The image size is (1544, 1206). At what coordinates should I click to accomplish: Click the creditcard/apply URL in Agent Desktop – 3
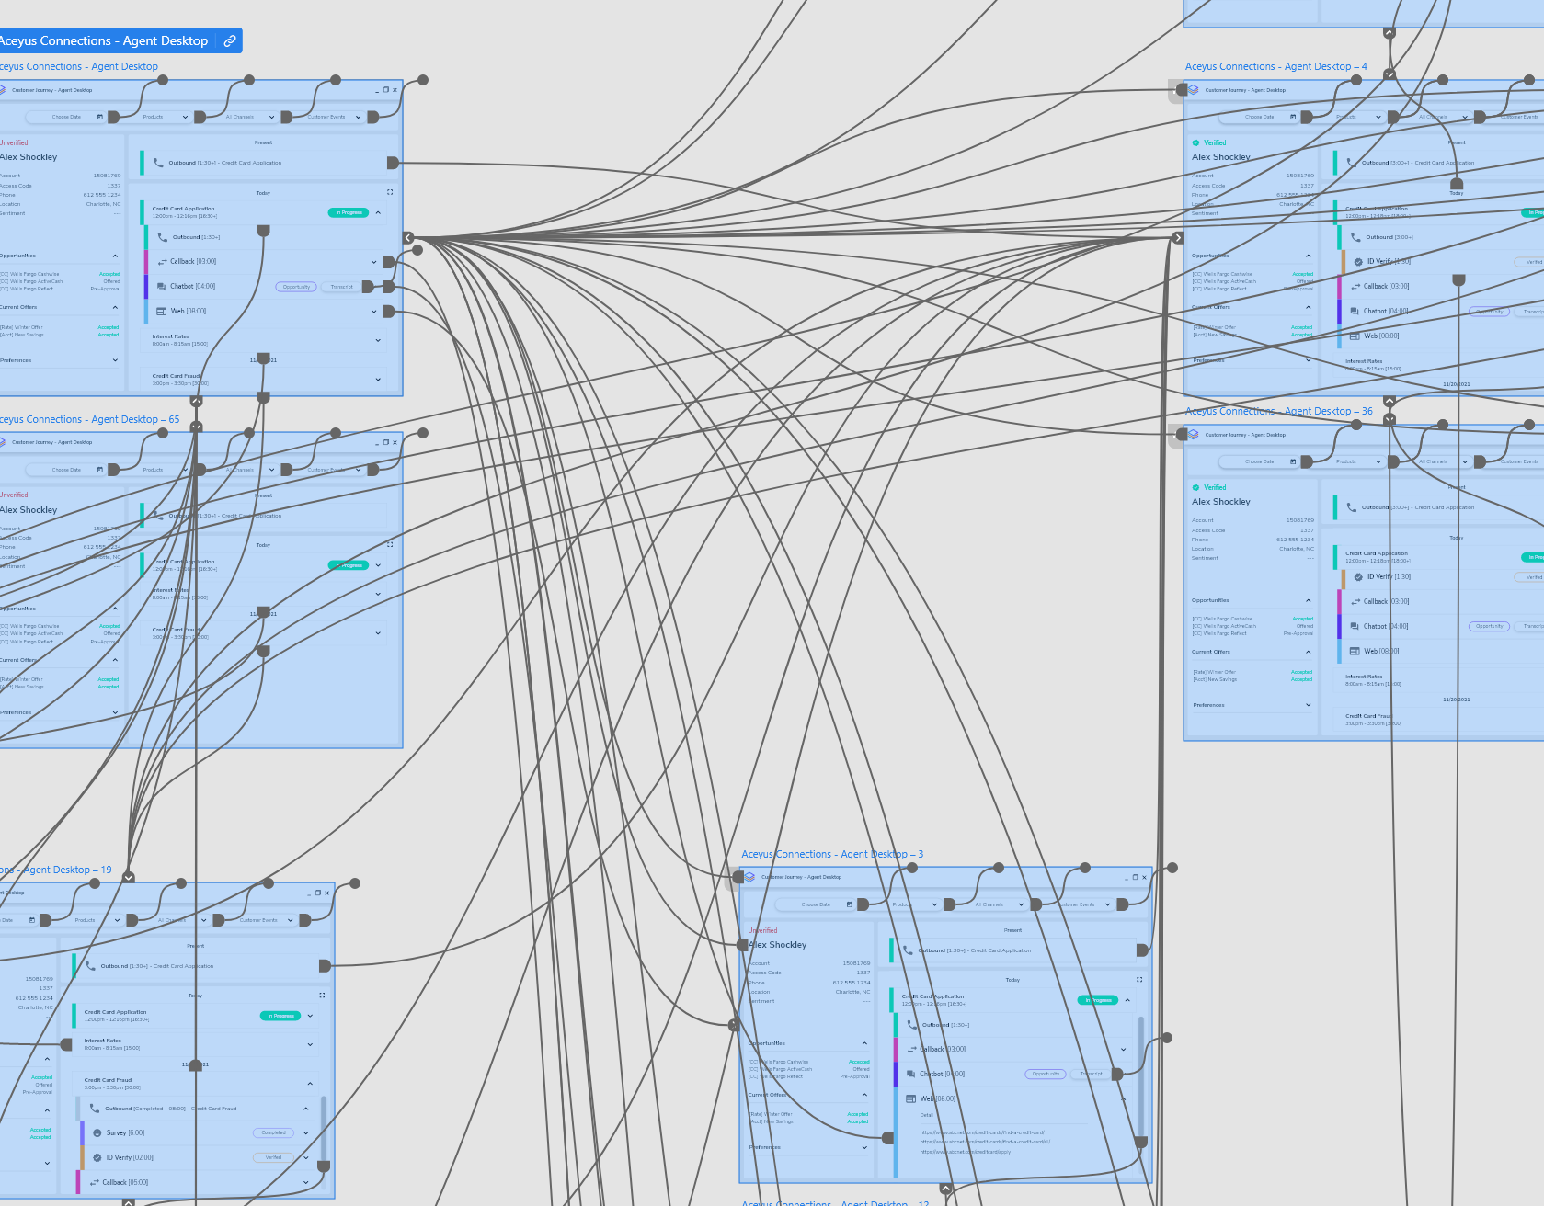[x=966, y=1152]
